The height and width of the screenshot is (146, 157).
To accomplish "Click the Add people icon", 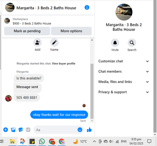I will (x=37, y=43).
